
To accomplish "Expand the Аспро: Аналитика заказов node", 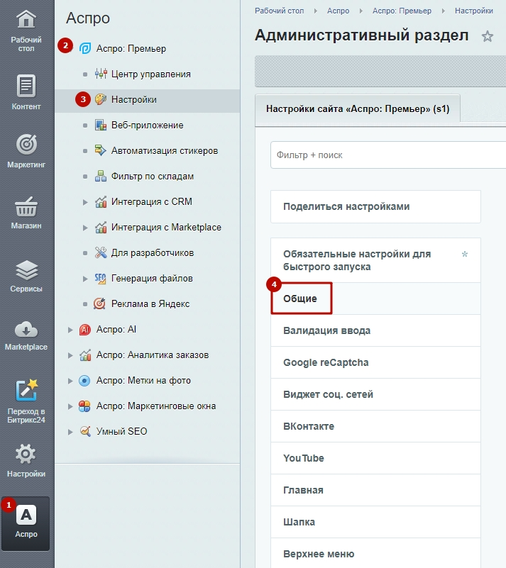I will point(70,355).
